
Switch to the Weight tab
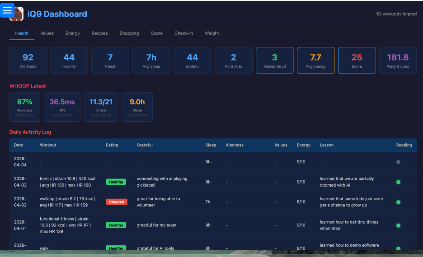[x=211, y=33]
